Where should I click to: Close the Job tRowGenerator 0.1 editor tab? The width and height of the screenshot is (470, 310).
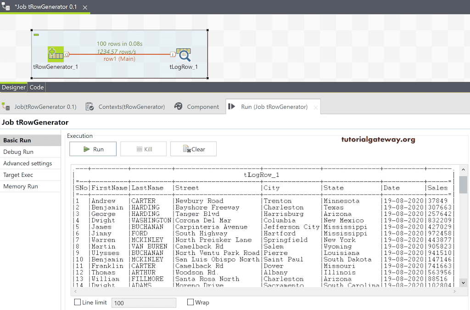(85, 7)
